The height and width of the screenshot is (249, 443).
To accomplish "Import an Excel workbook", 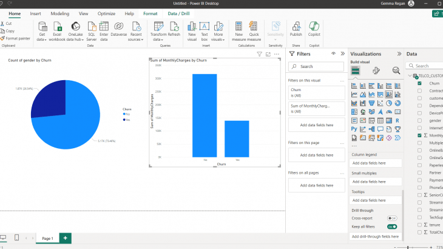I will coord(57,32).
